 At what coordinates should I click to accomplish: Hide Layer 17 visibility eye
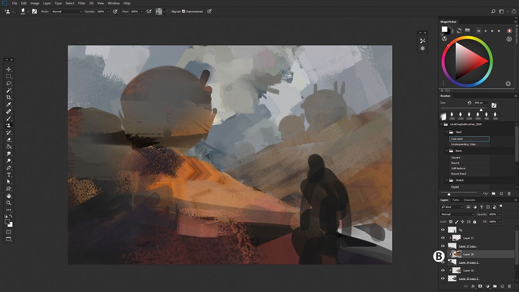coord(443,238)
